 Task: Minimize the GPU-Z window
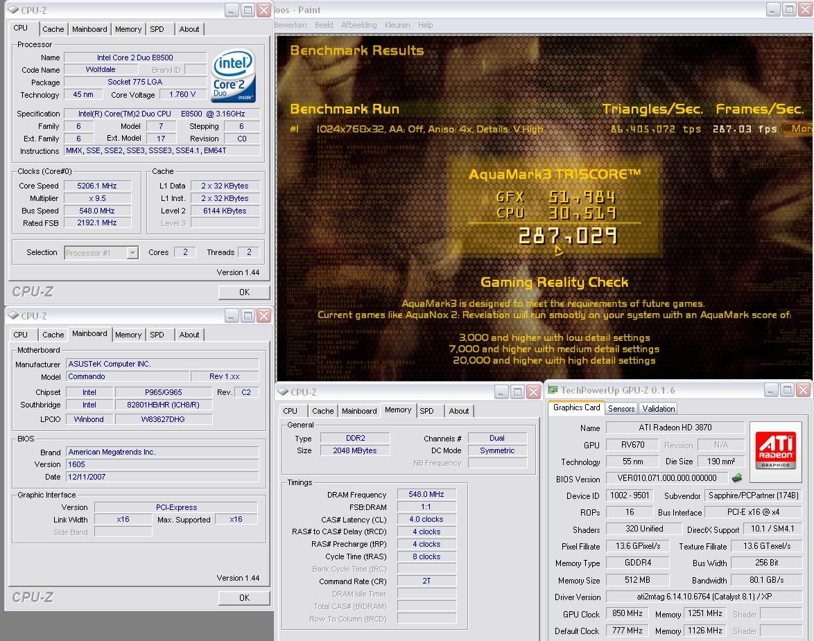(x=772, y=390)
